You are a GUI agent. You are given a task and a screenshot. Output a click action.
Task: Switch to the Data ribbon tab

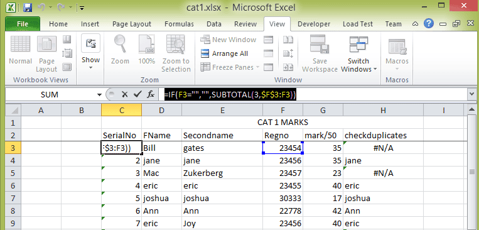(214, 24)
